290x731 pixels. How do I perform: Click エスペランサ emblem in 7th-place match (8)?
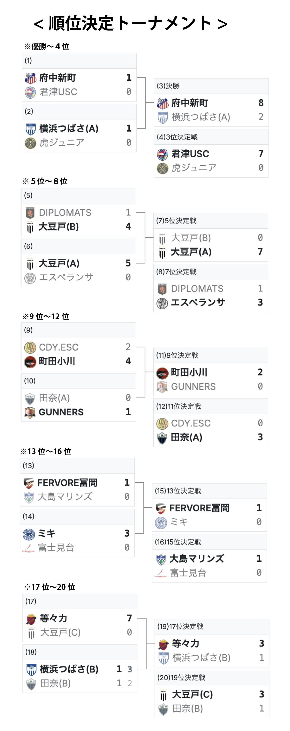162,303
